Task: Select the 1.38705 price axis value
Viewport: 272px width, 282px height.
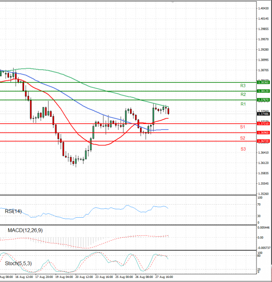Action: click(x=263, y=70)
